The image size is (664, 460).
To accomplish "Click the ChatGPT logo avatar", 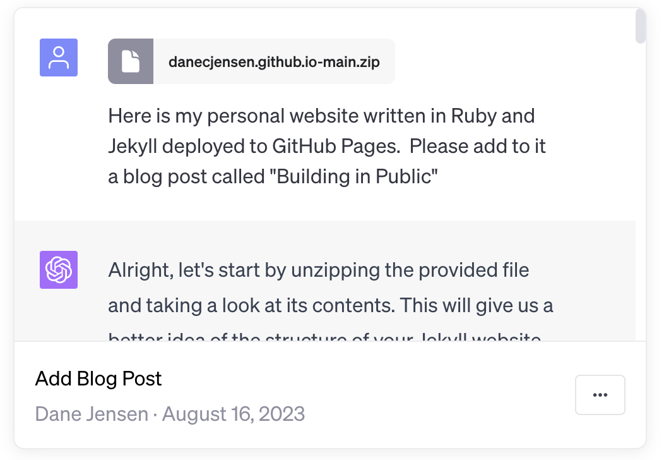I will click(x=59, y=270).
